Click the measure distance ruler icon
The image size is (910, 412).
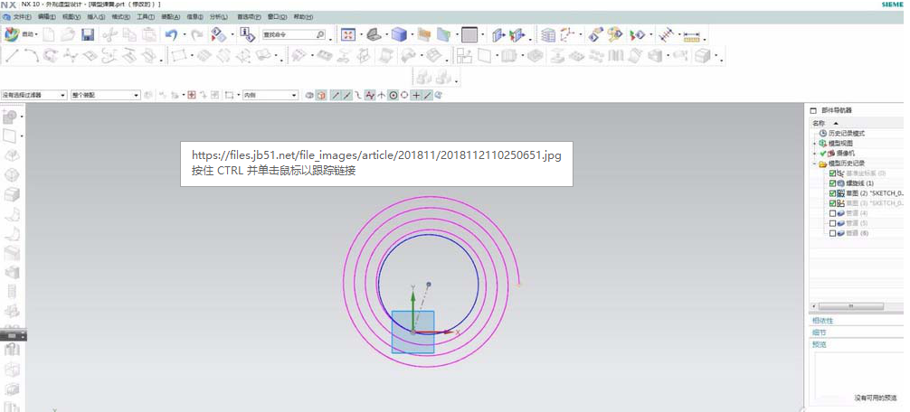tap(692, 35)
